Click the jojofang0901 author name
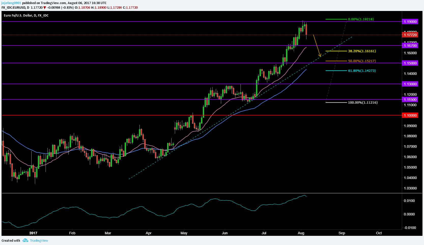Viewport: 424px width, 245px height. pos(11,3)
